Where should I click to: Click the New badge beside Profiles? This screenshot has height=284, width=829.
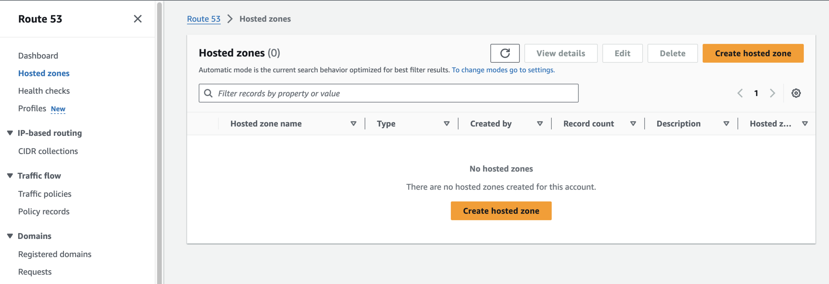58,109
